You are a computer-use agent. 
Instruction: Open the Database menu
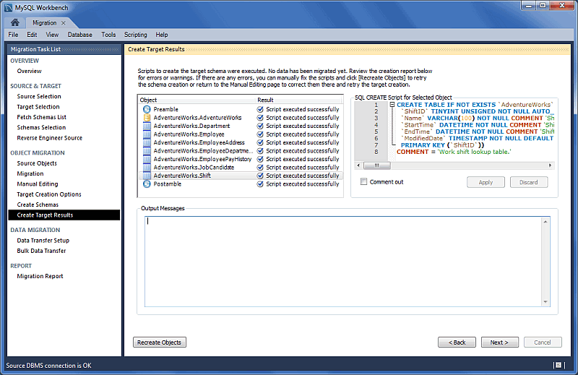tap(79, 35)
